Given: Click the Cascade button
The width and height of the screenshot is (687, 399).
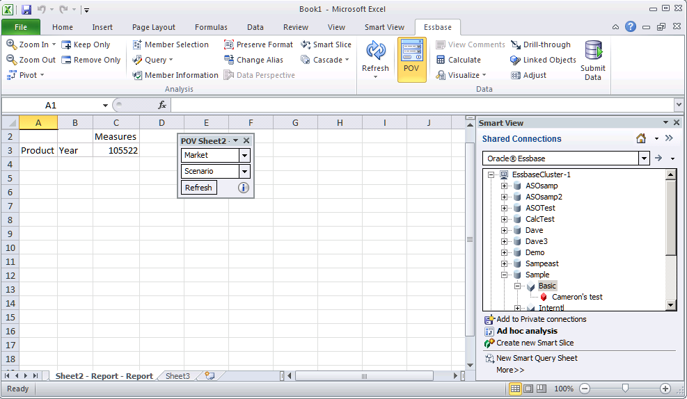Looking at the screenshot, I should pos(324,60).
